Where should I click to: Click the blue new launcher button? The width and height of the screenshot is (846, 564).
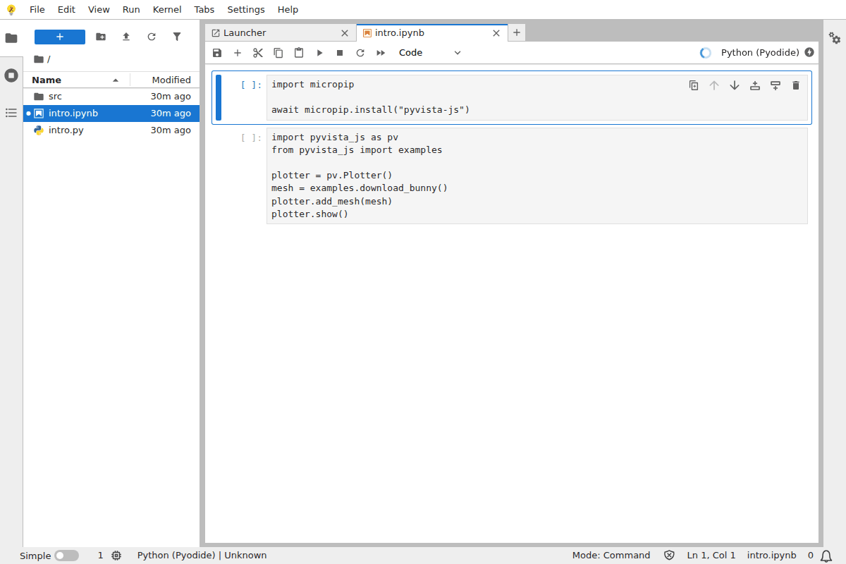60,37
